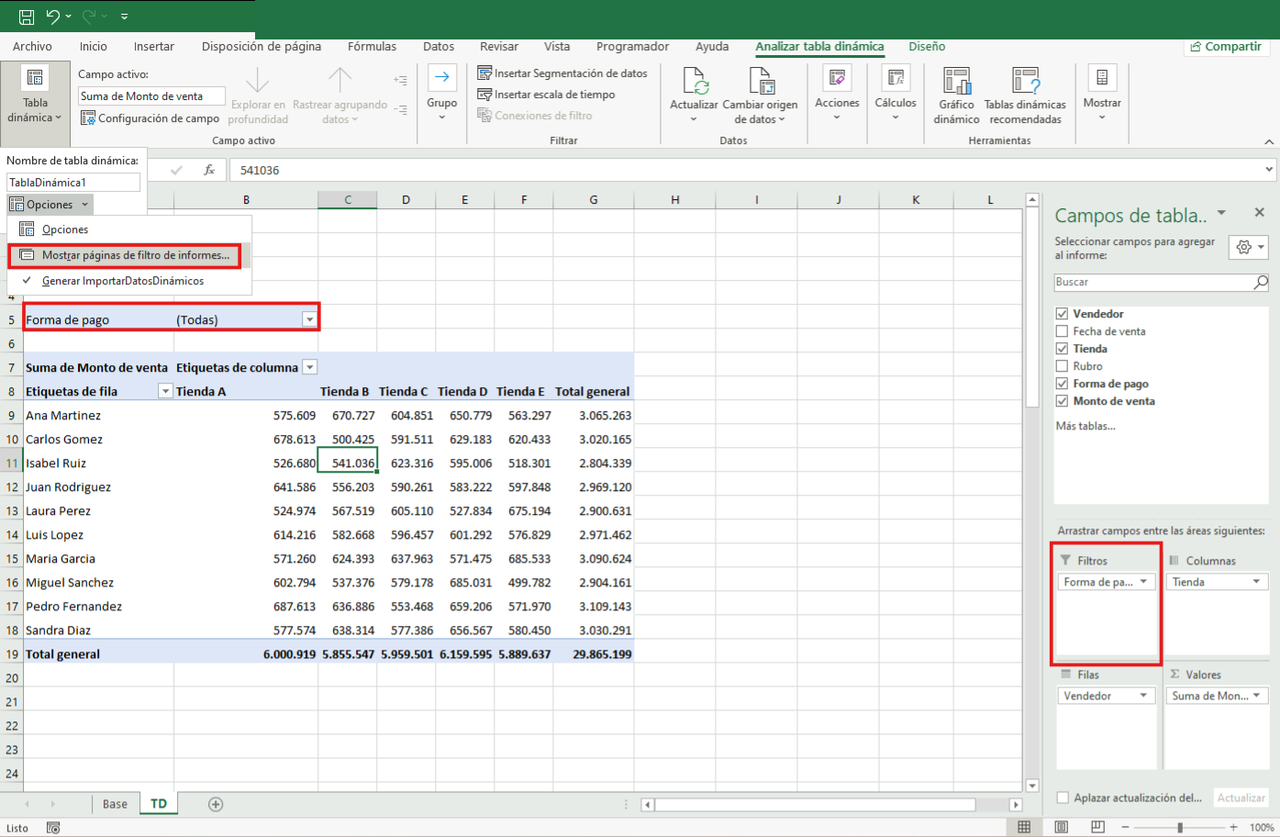Expand Suma de Mon... item in Valores

click(x=1257, y=696)
